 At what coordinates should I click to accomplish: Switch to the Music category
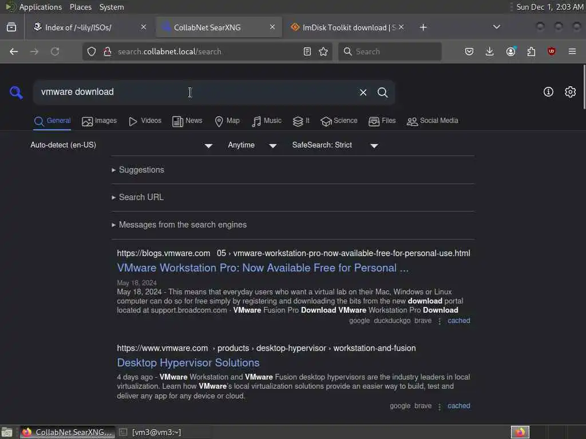[267, 121]
